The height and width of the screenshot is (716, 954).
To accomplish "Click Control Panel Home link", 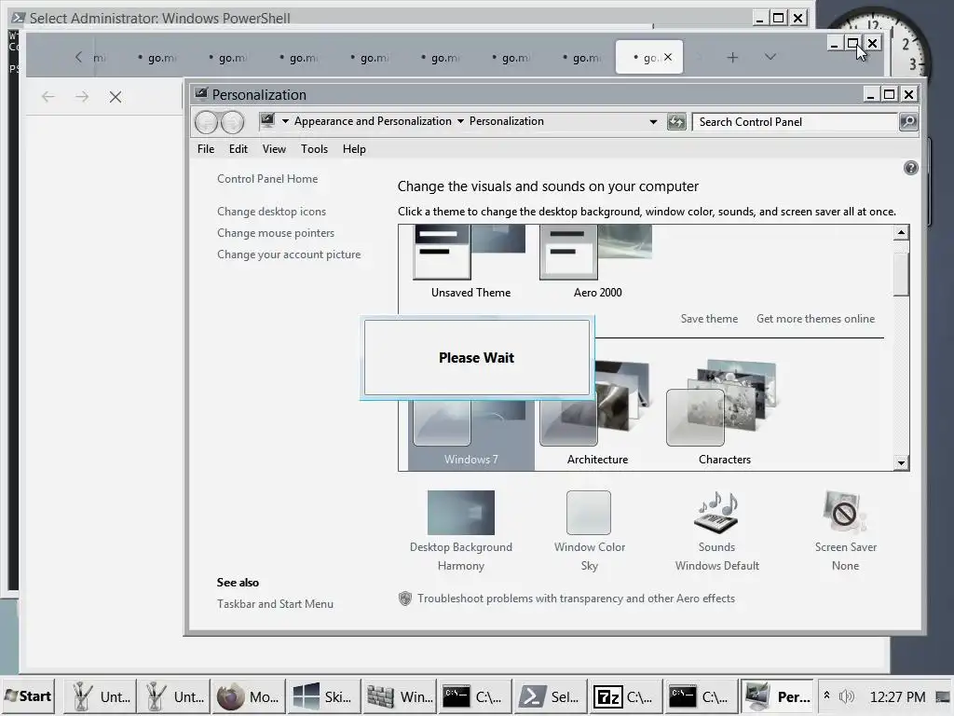I will tap(267, 179).
